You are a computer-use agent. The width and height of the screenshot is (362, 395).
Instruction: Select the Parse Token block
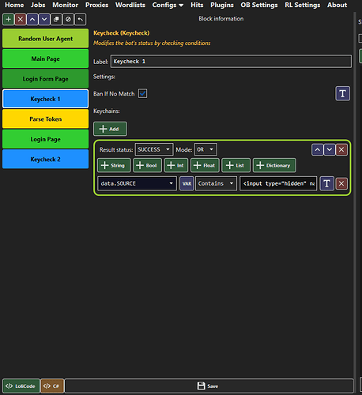click(45, 119)
